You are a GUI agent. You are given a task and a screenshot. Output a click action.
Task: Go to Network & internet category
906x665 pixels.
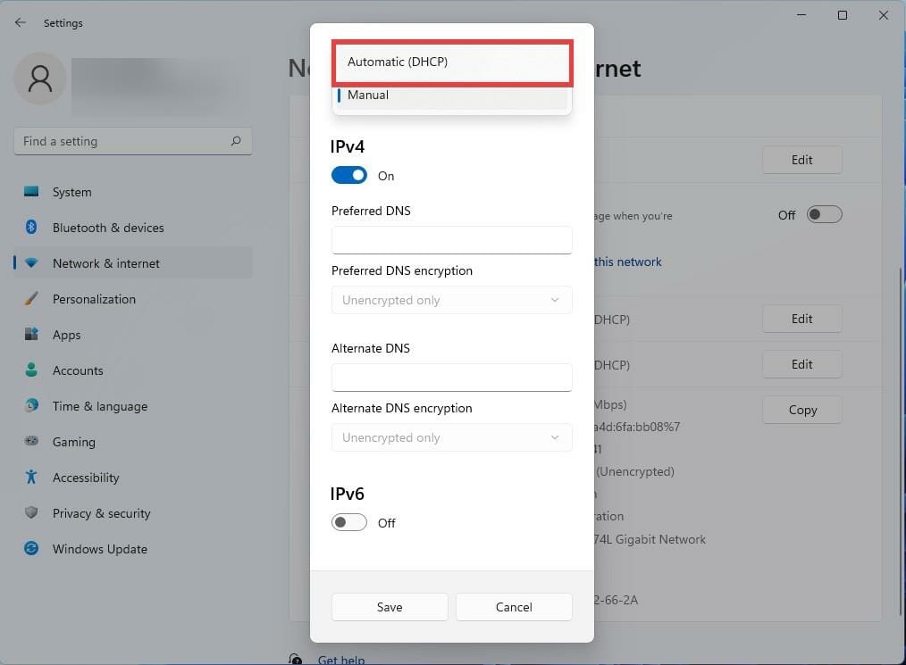tap(133, 263)
